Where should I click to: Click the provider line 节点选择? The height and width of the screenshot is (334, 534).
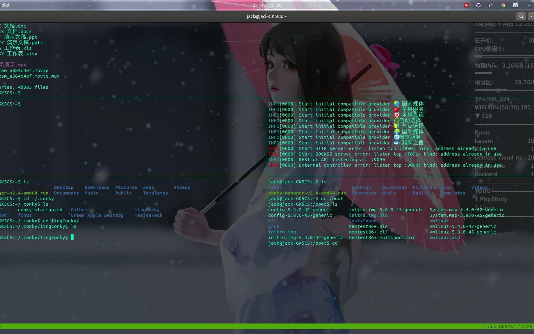(x=346, y=126)
